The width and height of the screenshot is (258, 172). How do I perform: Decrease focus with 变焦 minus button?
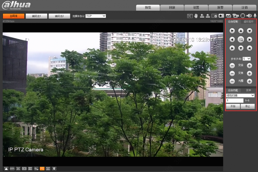[232, 73]
